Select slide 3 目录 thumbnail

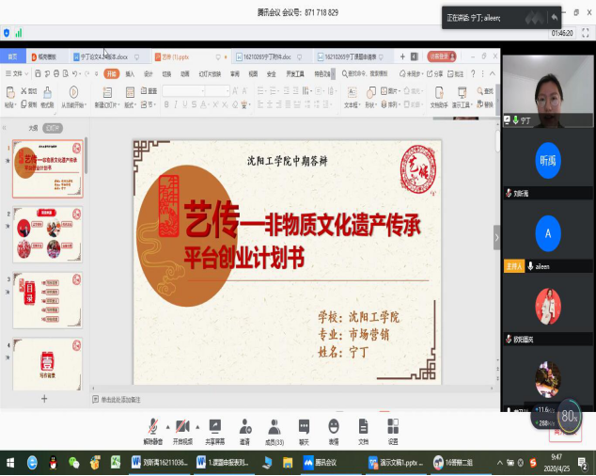pyautogui.click(x=49, y=299)
